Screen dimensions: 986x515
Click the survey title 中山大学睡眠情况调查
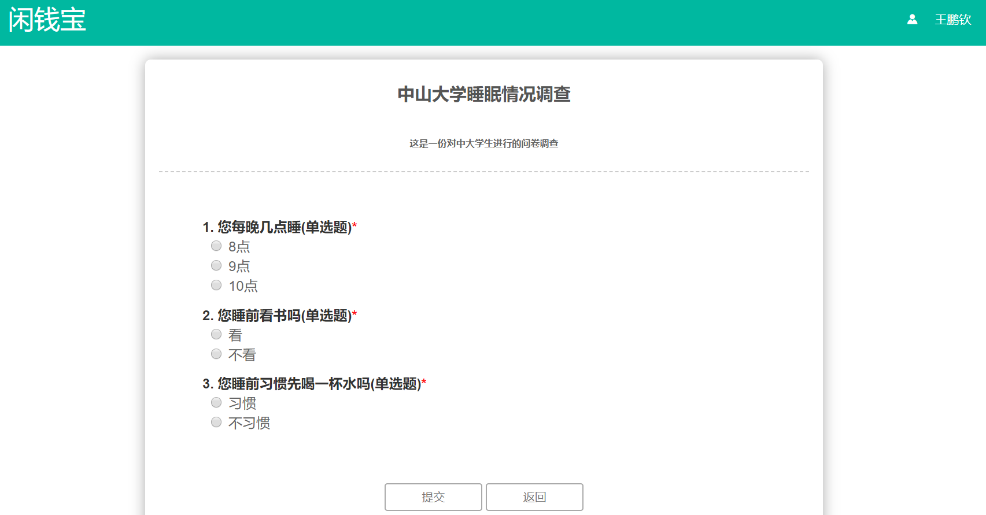coord(484,94)
